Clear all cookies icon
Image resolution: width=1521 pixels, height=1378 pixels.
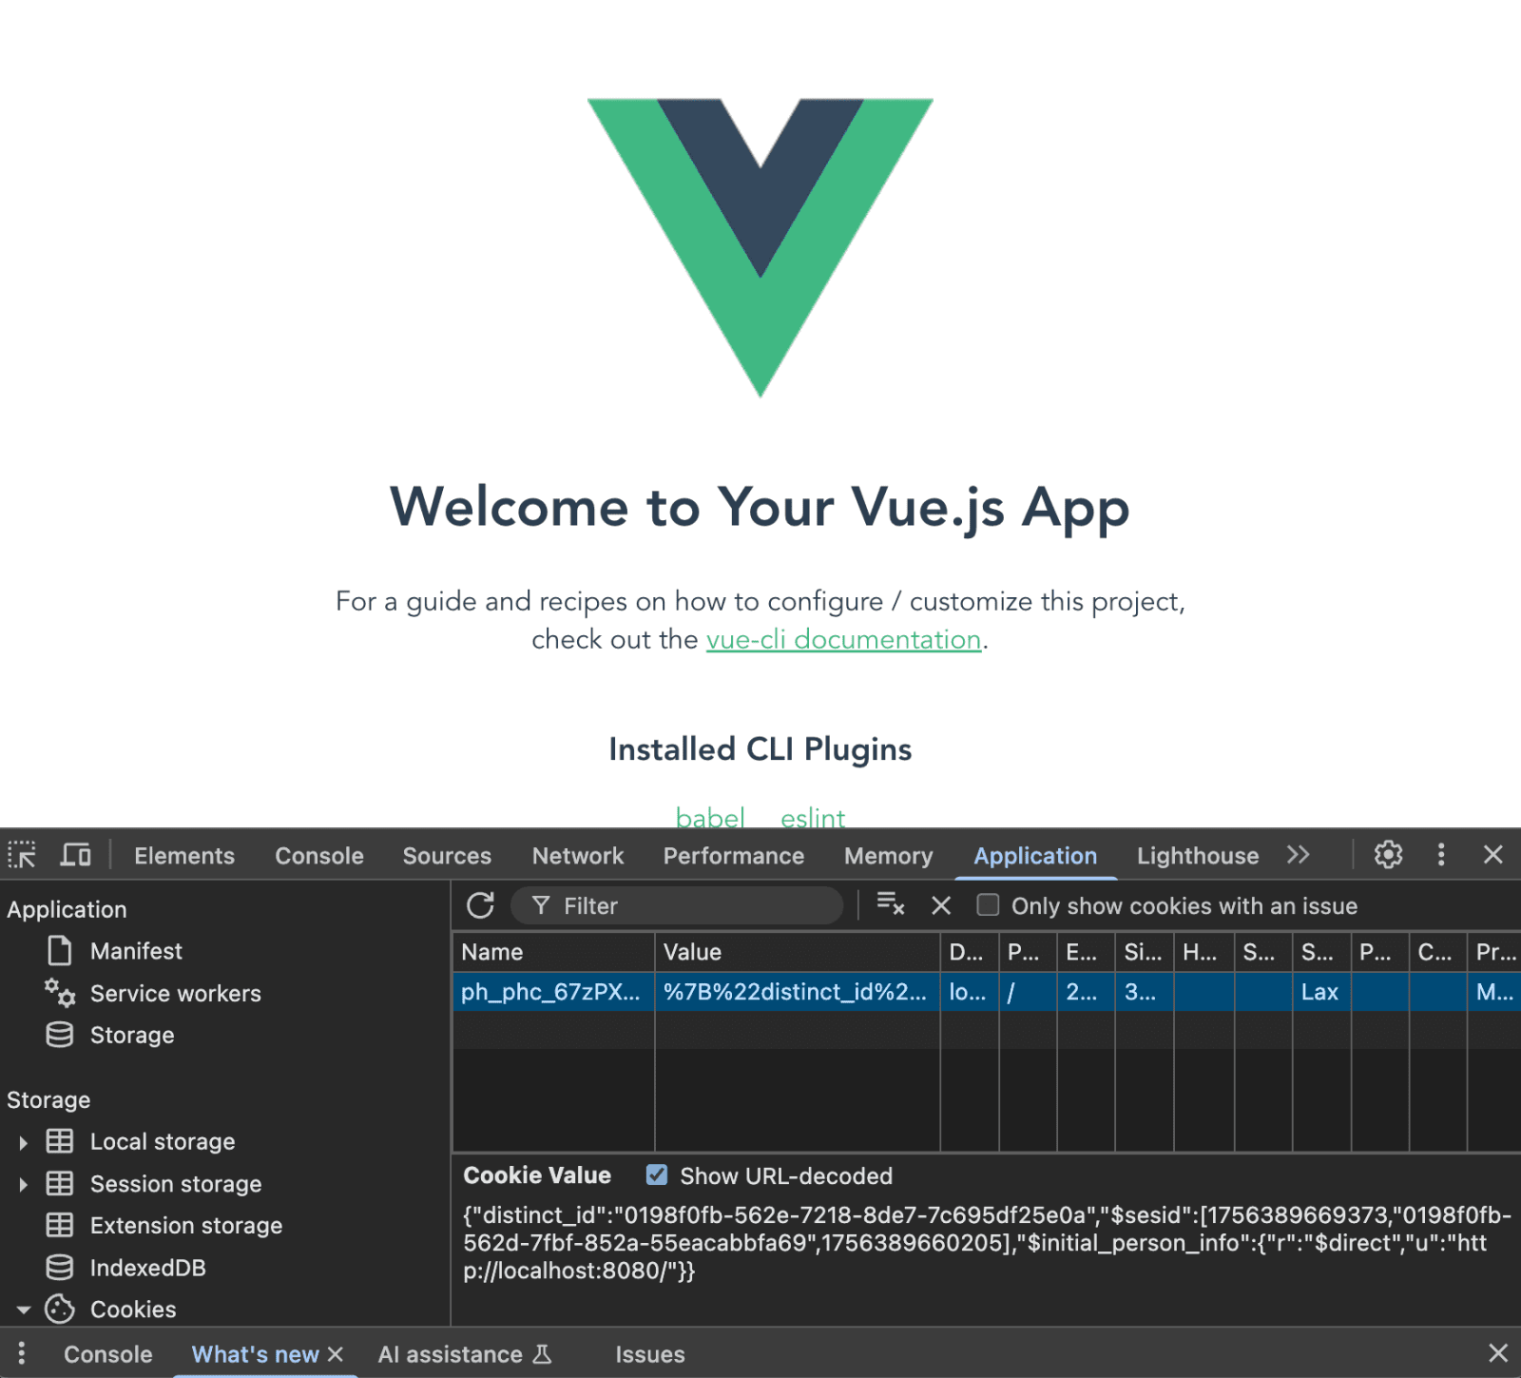(x=891, y=904)
